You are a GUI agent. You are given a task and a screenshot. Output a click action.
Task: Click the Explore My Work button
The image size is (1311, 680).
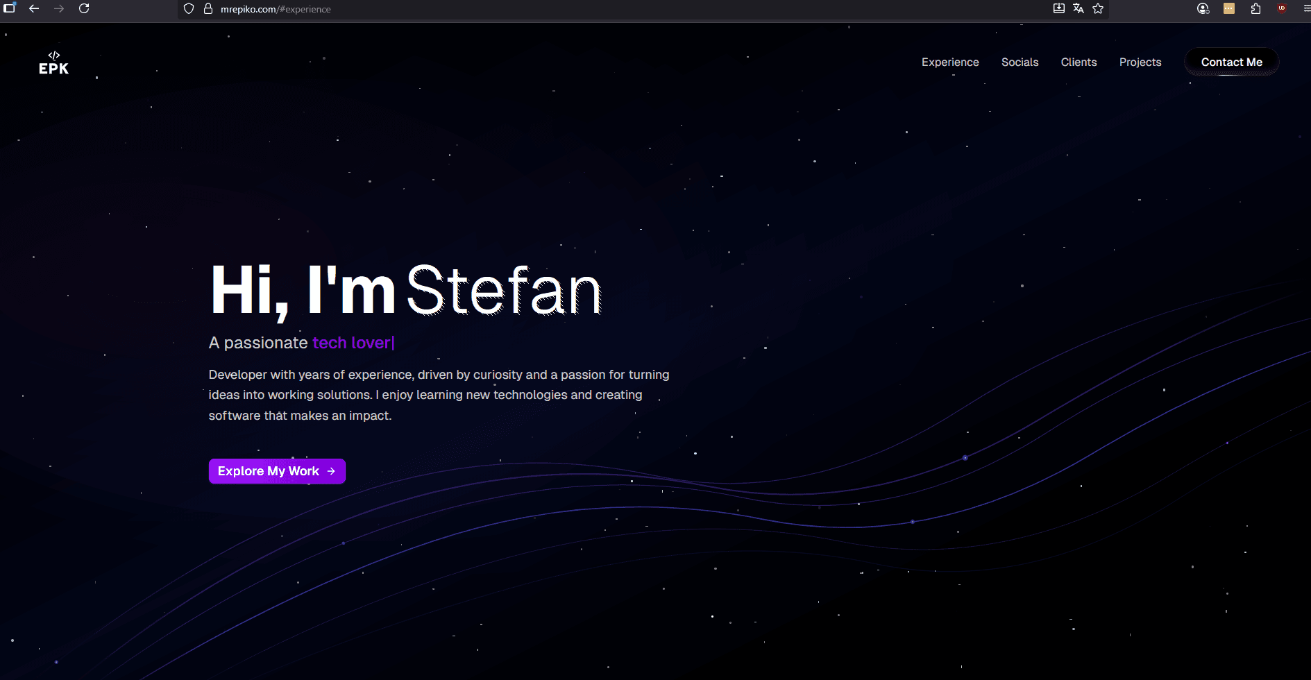(277, 471)
